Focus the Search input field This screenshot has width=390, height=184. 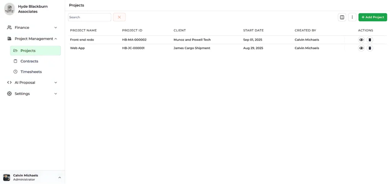tap(90, 17)
